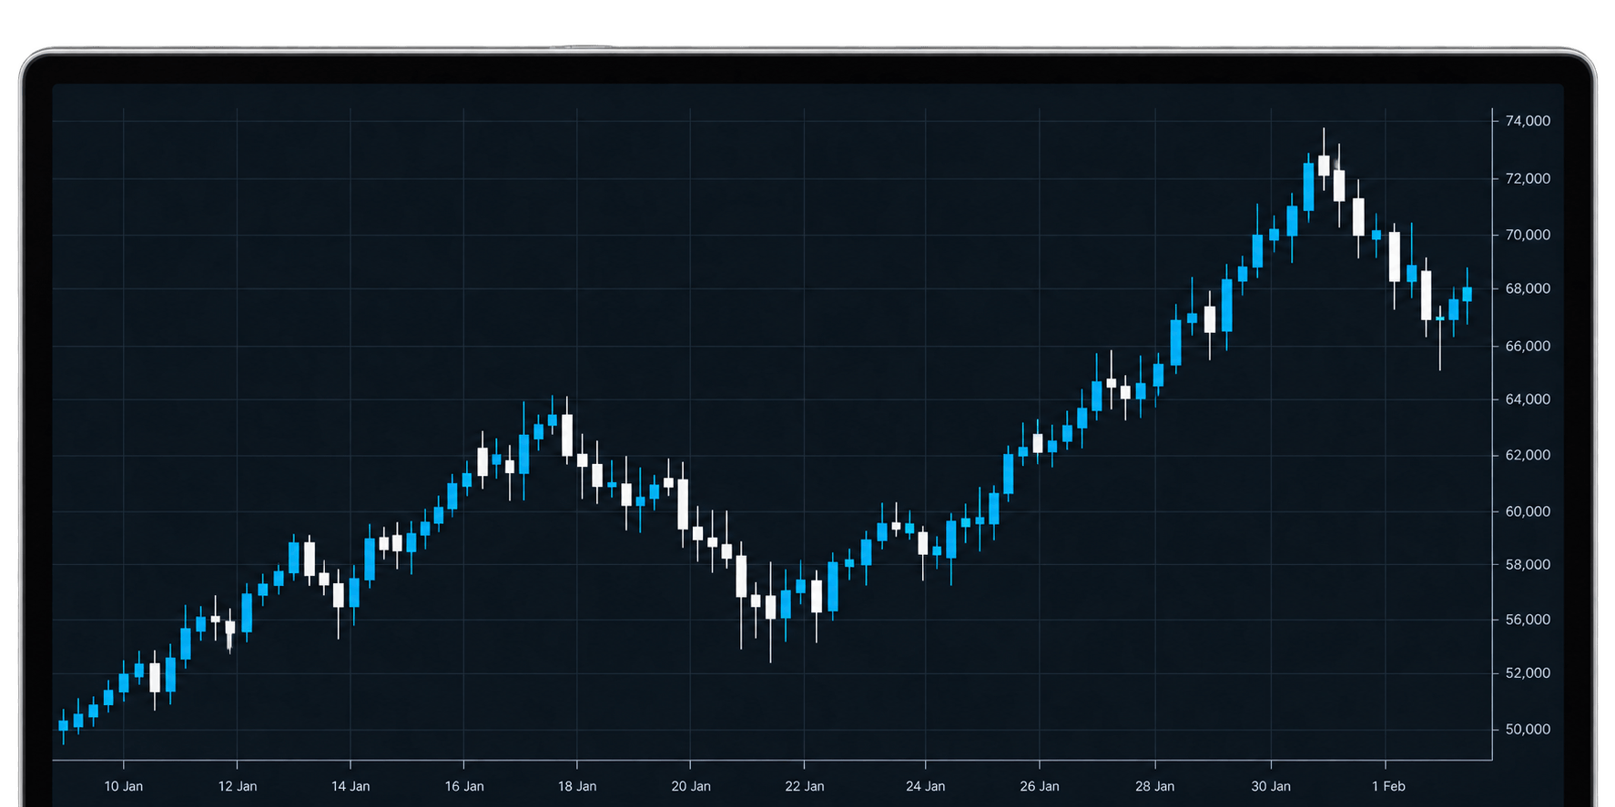This screenshot has height=807, width=1615.
Task: Select the "72,000" price label
Action: point(1528,178)
